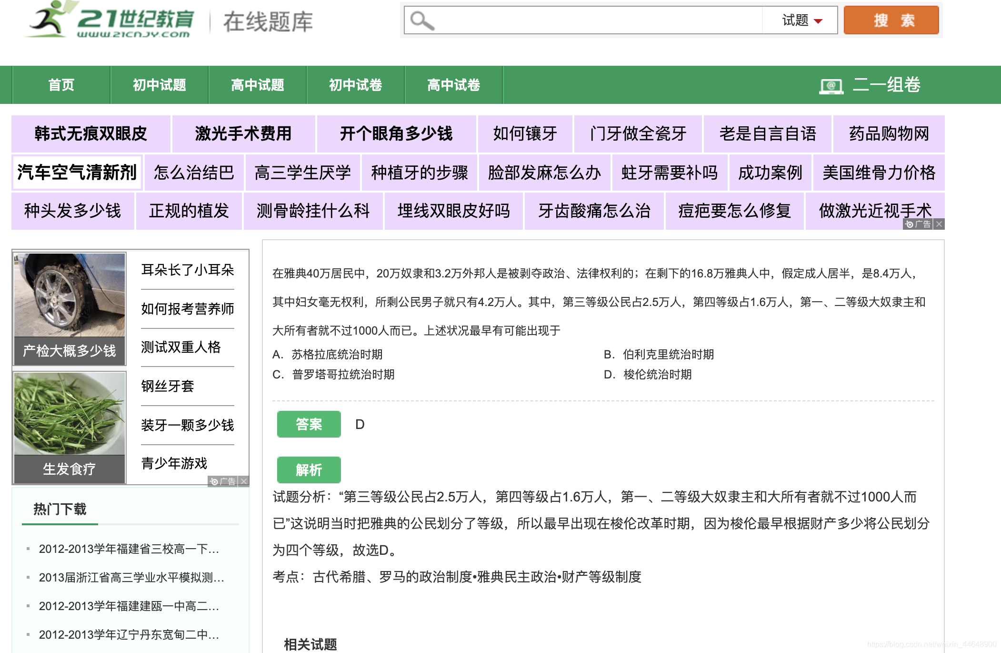This screenshot has width=1001, height=653.
Task: Click ad link 门牙做全瓷牙
Action: click(x=638, y=133)
